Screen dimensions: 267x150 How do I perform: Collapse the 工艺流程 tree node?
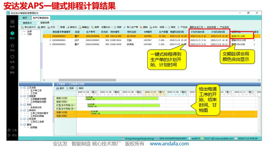21,88
